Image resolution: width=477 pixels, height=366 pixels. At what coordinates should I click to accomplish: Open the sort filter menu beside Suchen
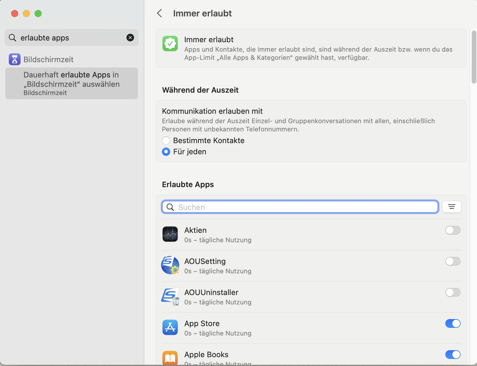(451, 207)
